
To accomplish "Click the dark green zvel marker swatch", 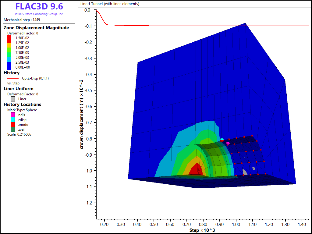I will 13,129.
